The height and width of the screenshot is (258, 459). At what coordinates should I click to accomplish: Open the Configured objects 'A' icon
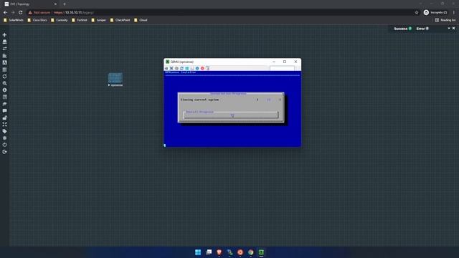click(4, 62)
